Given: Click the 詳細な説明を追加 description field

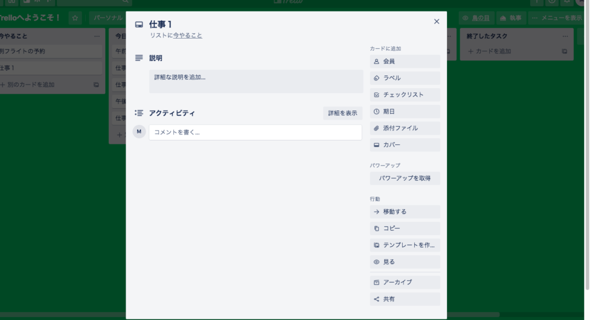Looking at the screenshot, I should (256, 81).
